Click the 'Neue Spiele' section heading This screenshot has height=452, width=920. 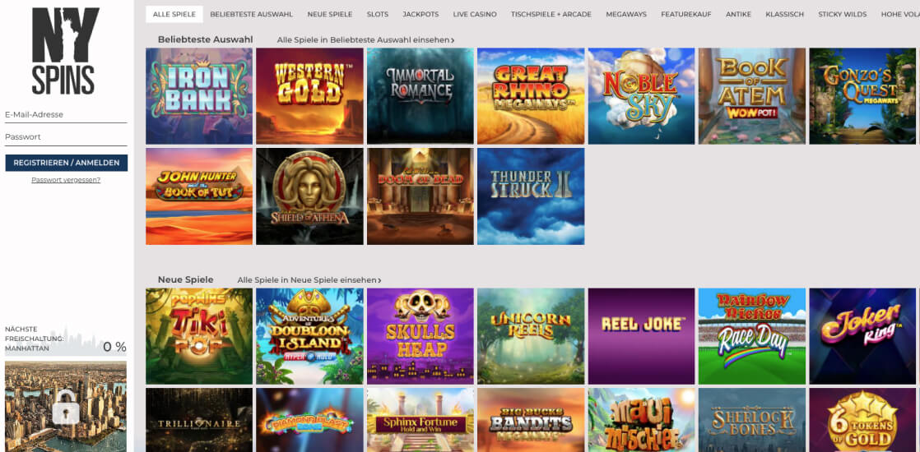click(x=185, y=279)
